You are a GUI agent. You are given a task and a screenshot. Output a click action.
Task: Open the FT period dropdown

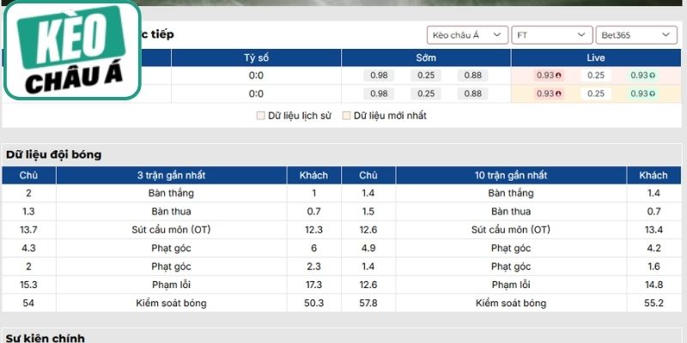click(551, 35)
